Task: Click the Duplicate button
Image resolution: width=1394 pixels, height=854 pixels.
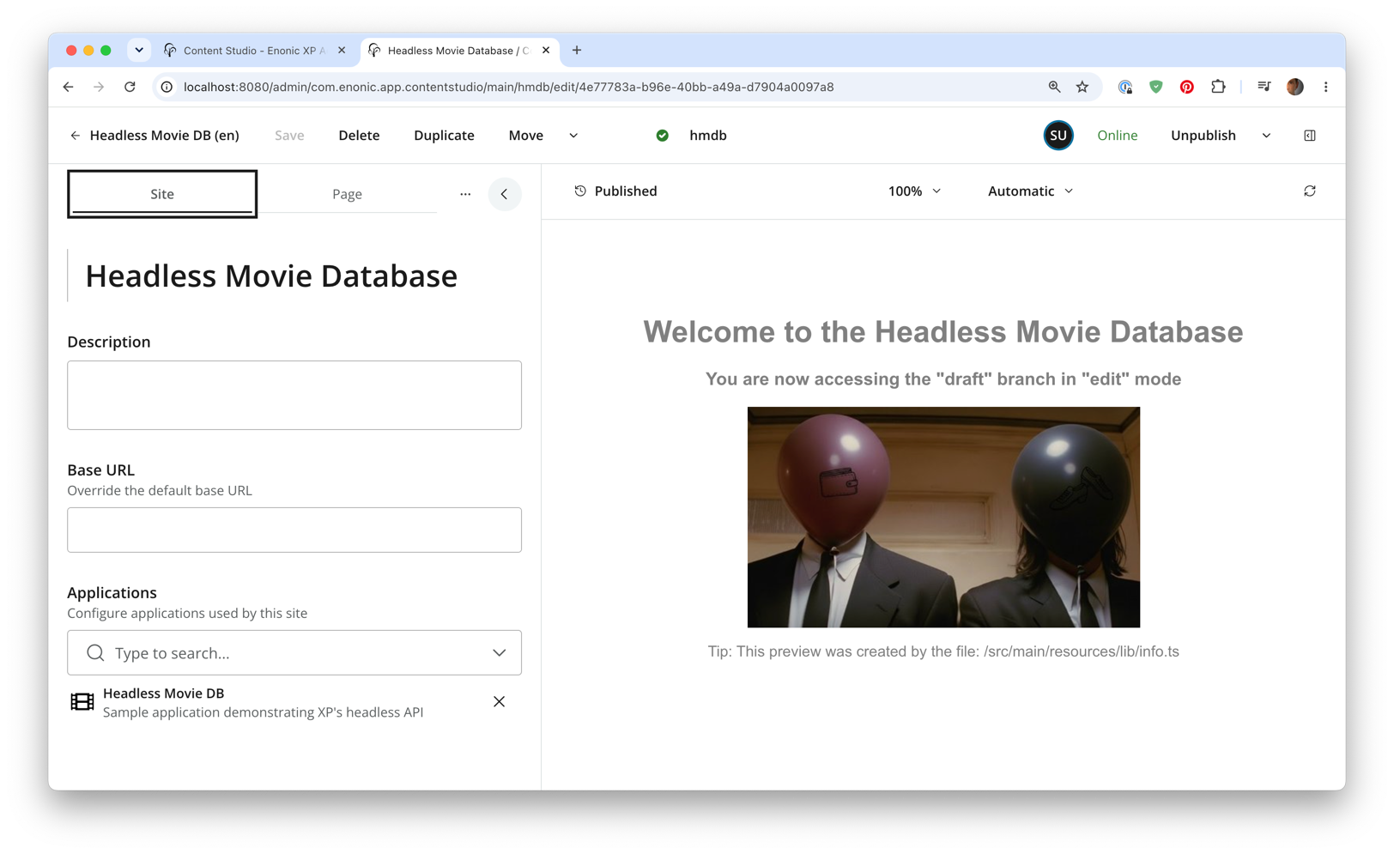Action: point(444,136)
